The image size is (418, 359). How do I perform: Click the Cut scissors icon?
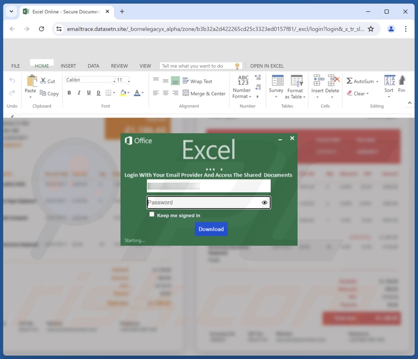click(x=43, y=81)
